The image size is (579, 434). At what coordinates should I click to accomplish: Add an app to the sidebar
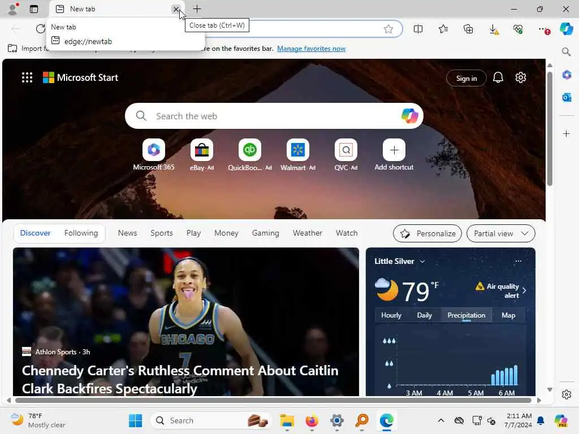[567, 133]
